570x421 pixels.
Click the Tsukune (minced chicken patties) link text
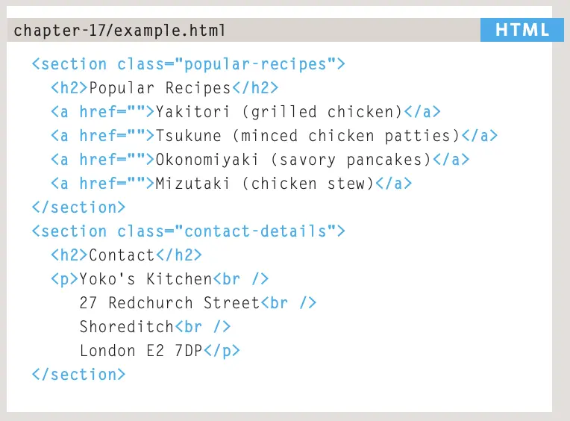[307, 136]
